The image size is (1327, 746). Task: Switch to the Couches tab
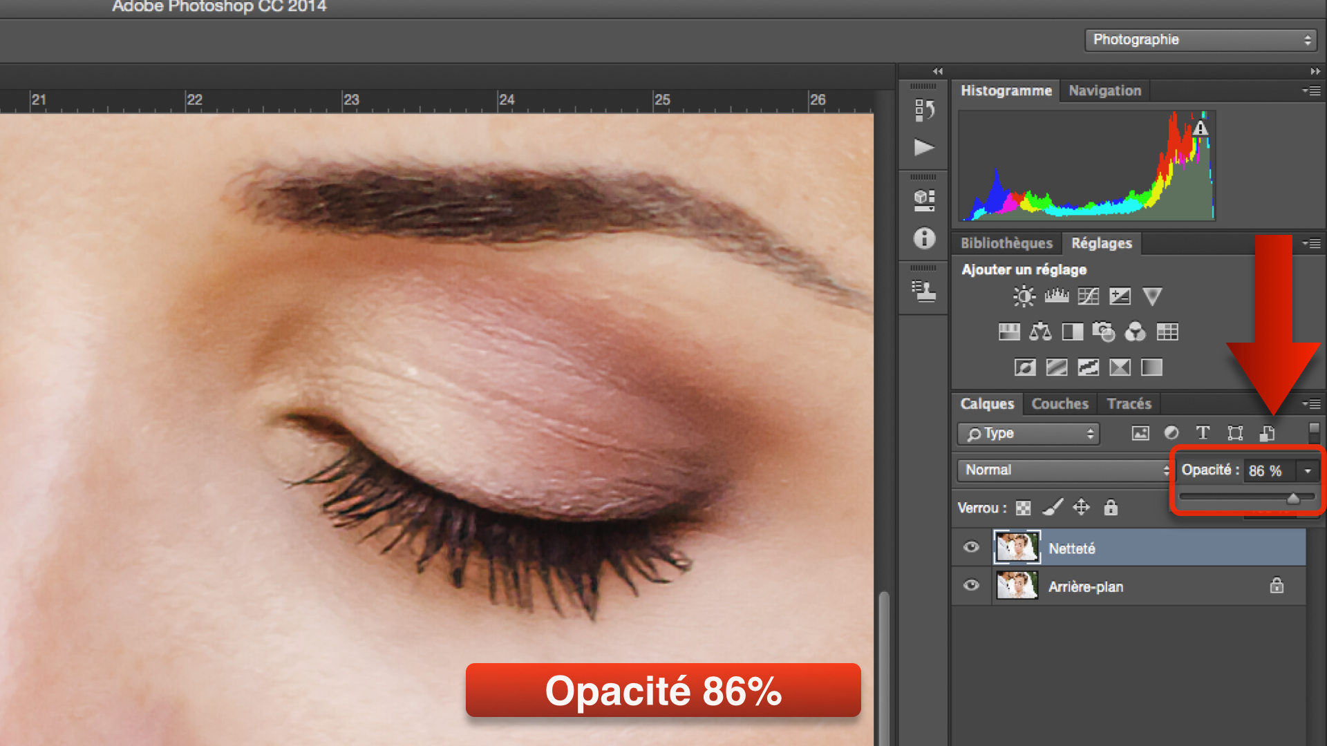pyautogui.click(x=1060, y=404)
